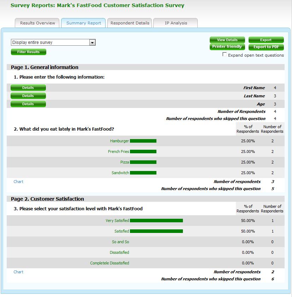
Task: Click the Hamburger green result bar
Action: 143,141
